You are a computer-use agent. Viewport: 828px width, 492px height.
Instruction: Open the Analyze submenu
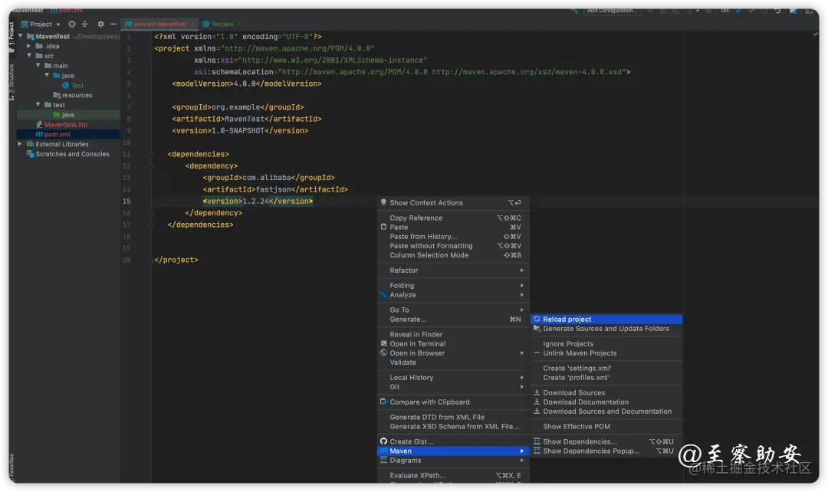(453, 296)
